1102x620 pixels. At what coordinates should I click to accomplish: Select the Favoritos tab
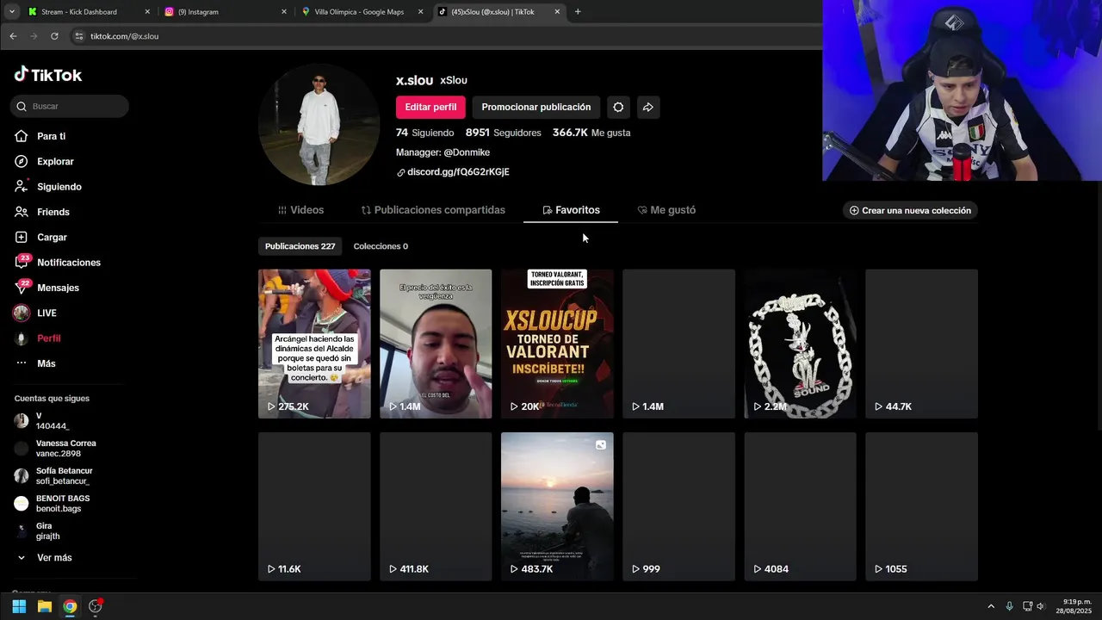tap(571, 210)
